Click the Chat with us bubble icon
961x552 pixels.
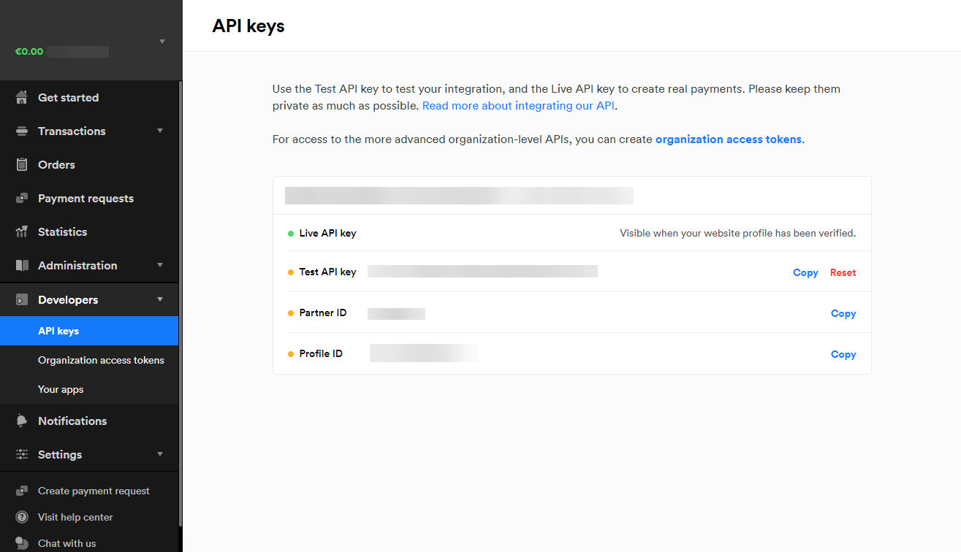pyautogui.click(x=22, y=543)
